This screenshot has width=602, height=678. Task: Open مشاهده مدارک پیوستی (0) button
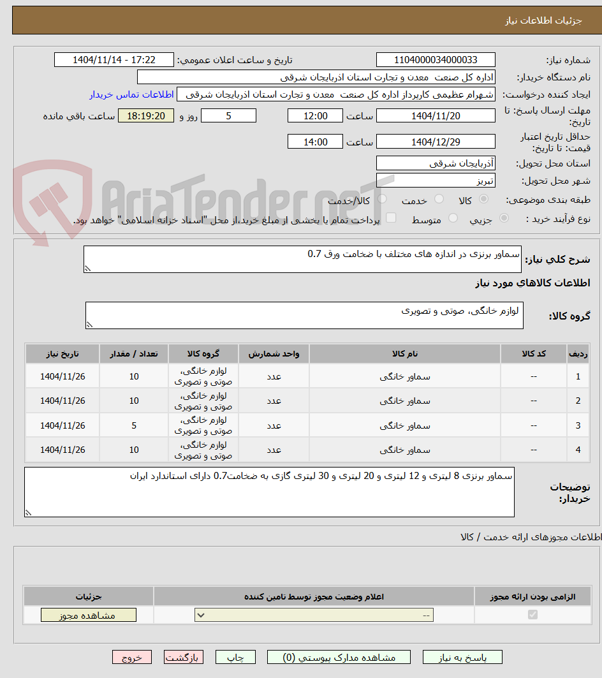(x=339, y=657)
